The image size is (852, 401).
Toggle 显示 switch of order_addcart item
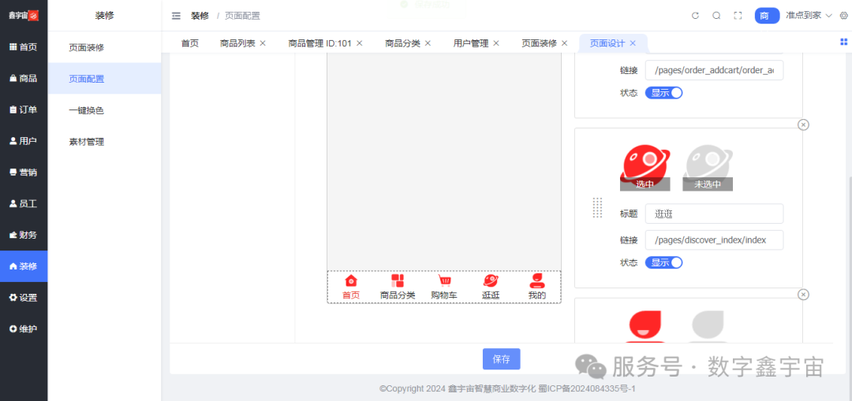tap(663, 93)
